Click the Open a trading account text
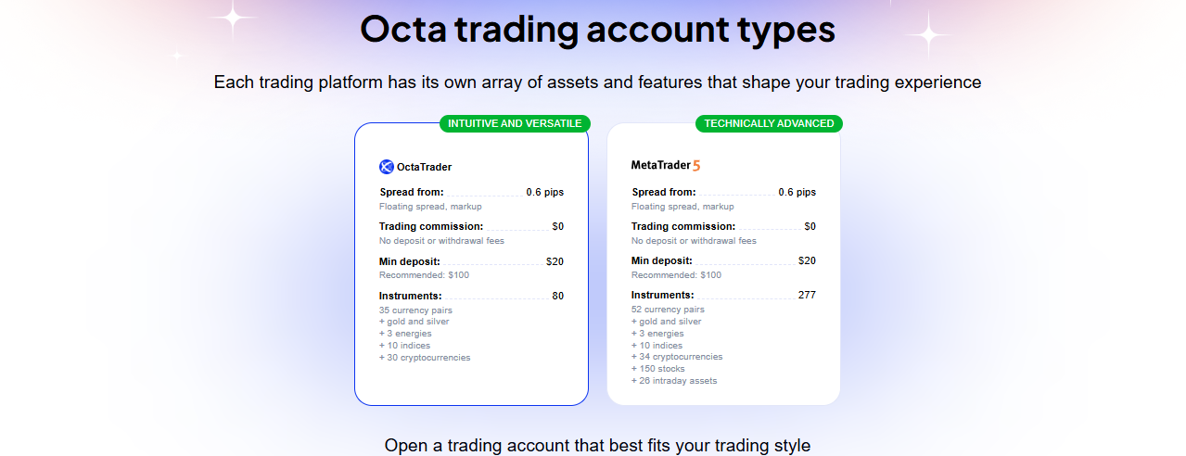1186x456 pixels. tap(597, 446)
